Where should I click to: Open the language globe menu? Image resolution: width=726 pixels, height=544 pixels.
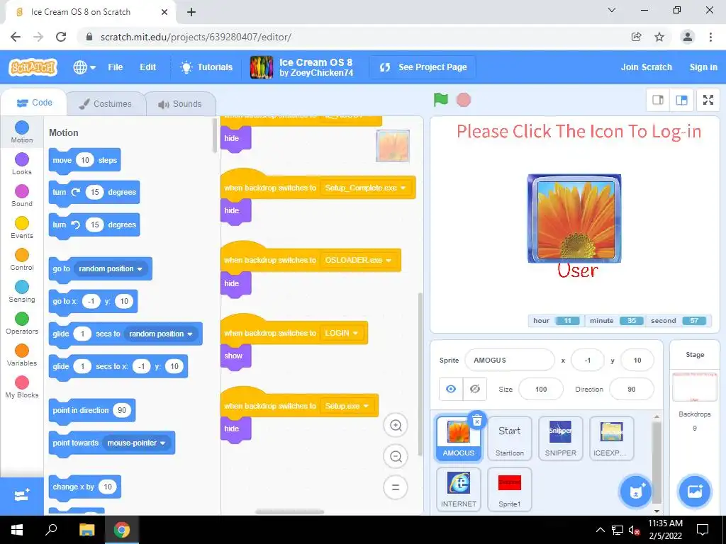click(84, 67)
